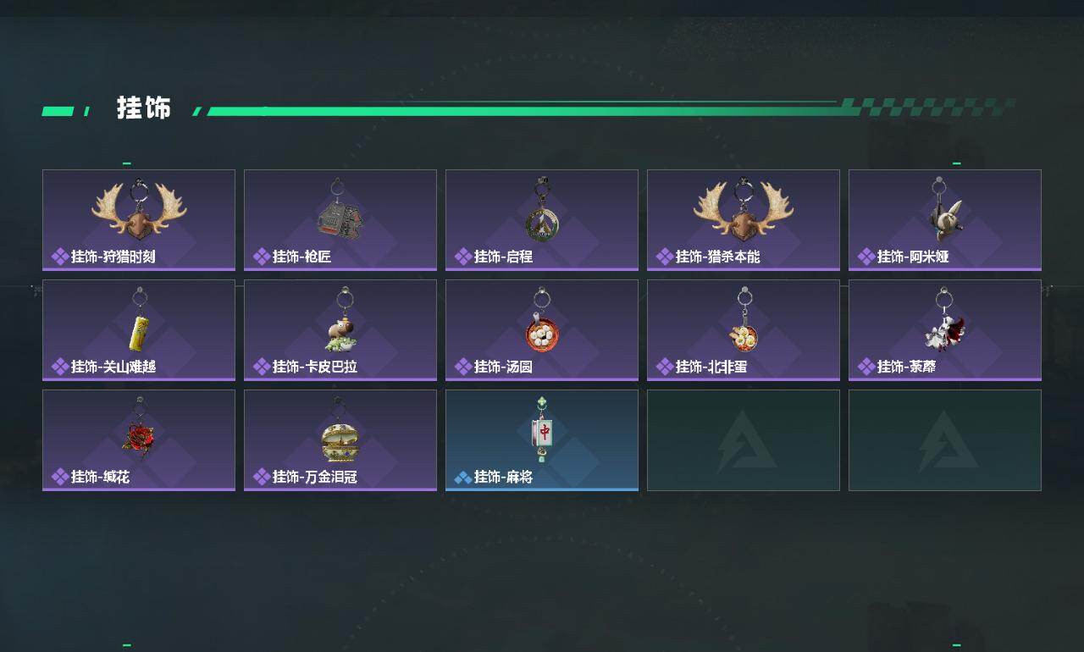Click the 挂饰-关山难越 label text
Image resolution: width=1084 pixels, height=652 pixels.
click(113, 367)
